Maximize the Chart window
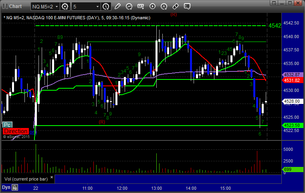Image resolution: width=305 pixels, height=193 pixels. (x=290, y=3)
